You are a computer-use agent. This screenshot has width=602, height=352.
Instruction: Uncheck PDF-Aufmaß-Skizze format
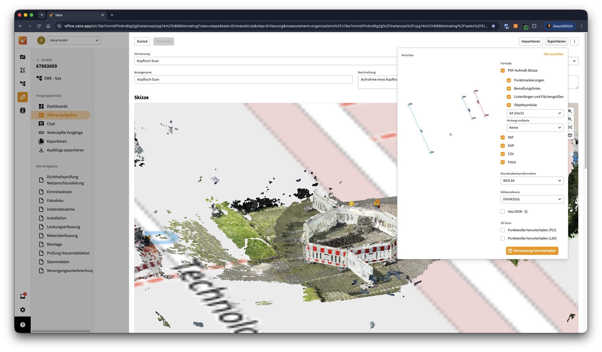(x=503, y=71)
